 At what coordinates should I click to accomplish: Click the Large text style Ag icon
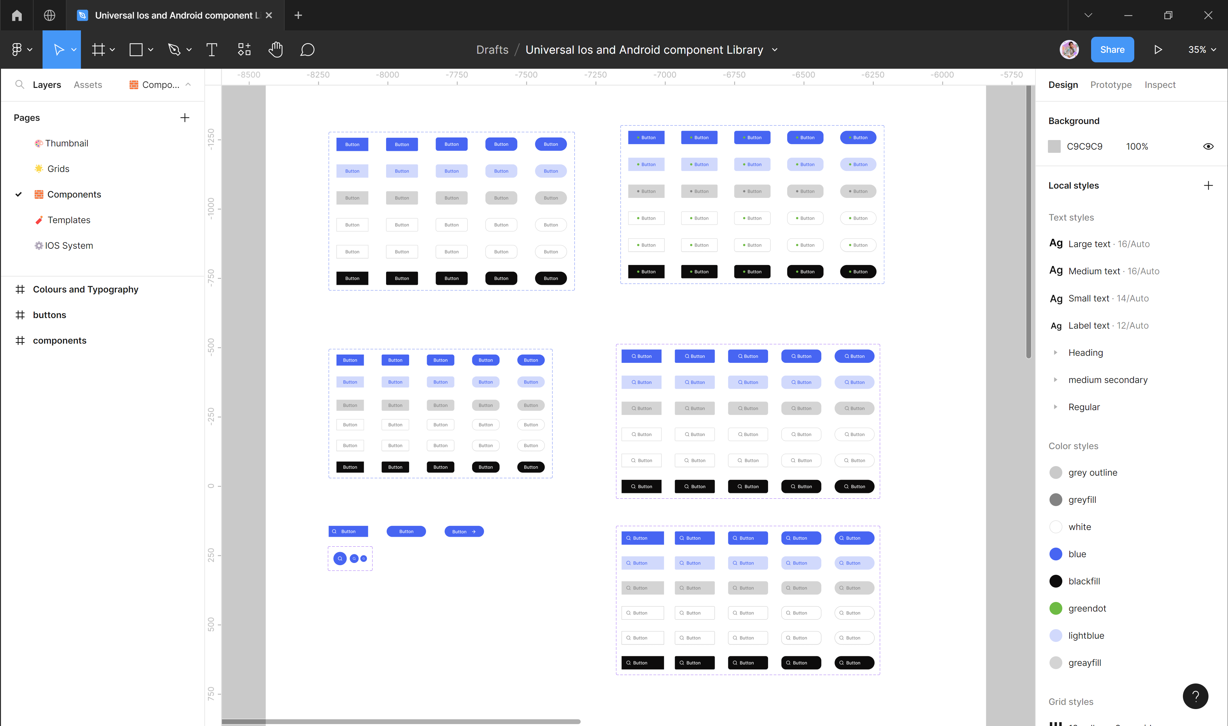pos(1056,244)
